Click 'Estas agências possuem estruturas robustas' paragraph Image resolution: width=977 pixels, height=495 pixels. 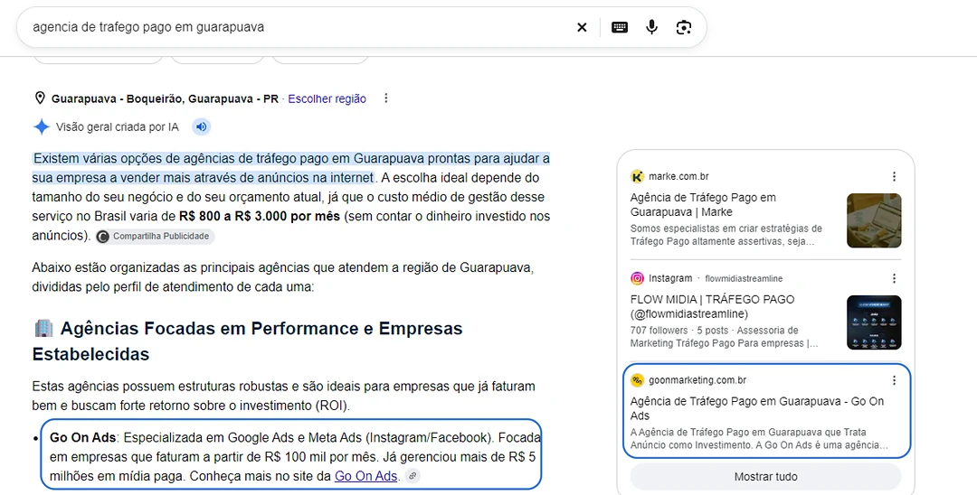[283, 397]
